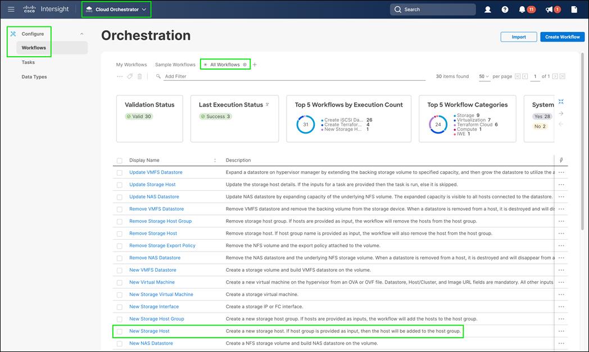Collapse the Configure section in sidebar

tap(81, 33)
